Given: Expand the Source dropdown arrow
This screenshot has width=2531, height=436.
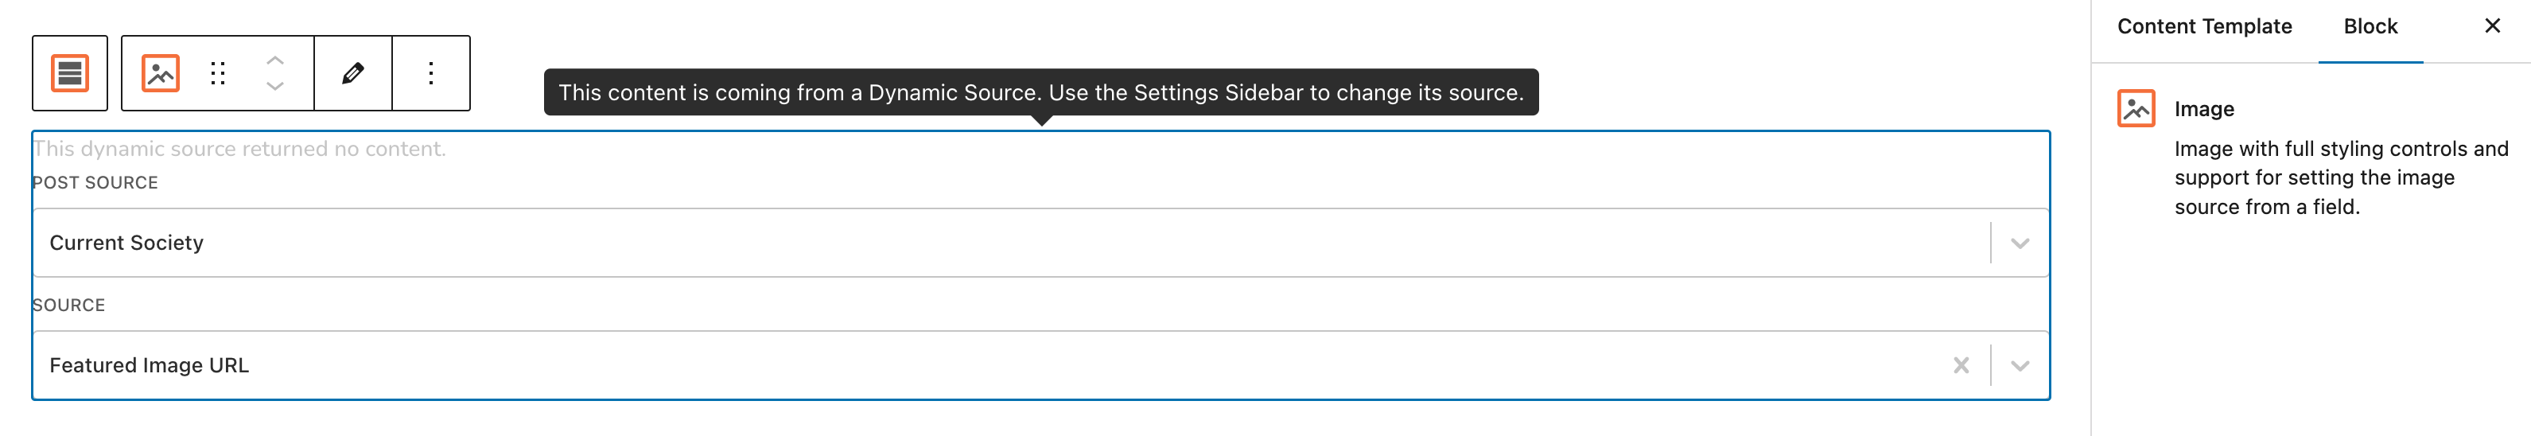Looking at the screenshot, I should click(x=2020, y=365).
